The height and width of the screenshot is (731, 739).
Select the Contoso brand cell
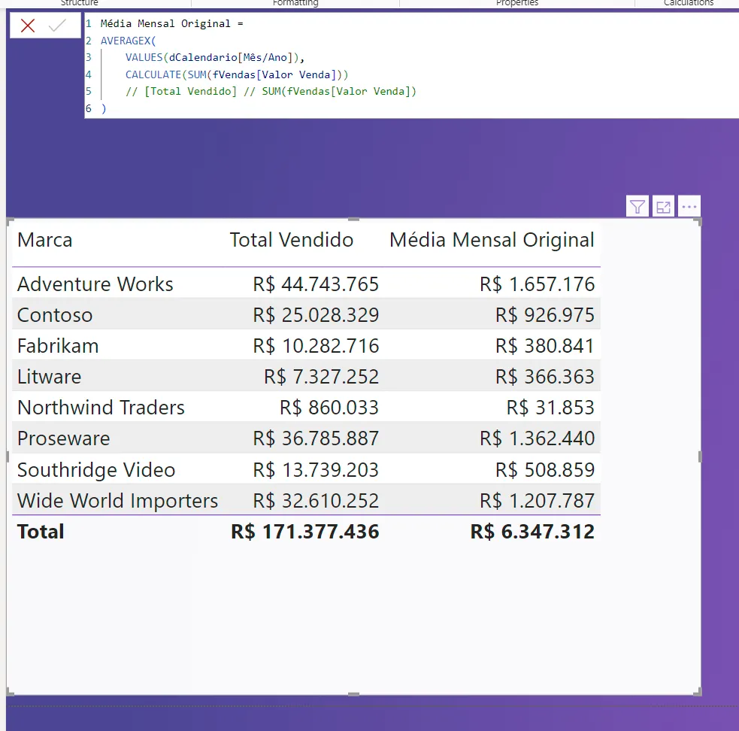[55, 315]
